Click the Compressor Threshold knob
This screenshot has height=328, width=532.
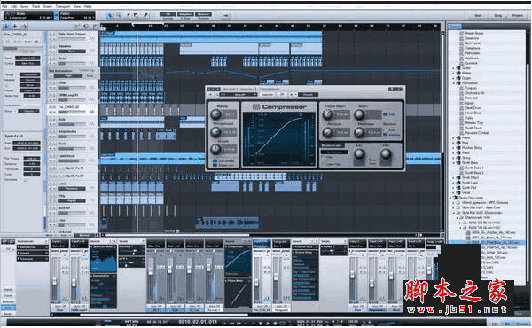pyautogui.click(x=215, y=132)
